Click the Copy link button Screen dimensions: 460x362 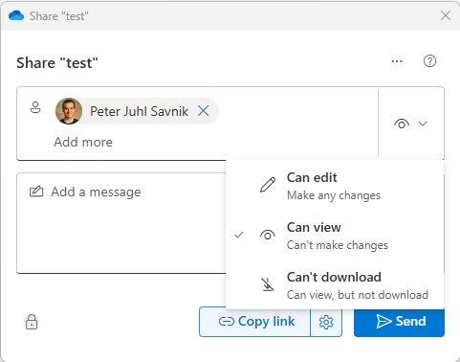pos(254,322)
